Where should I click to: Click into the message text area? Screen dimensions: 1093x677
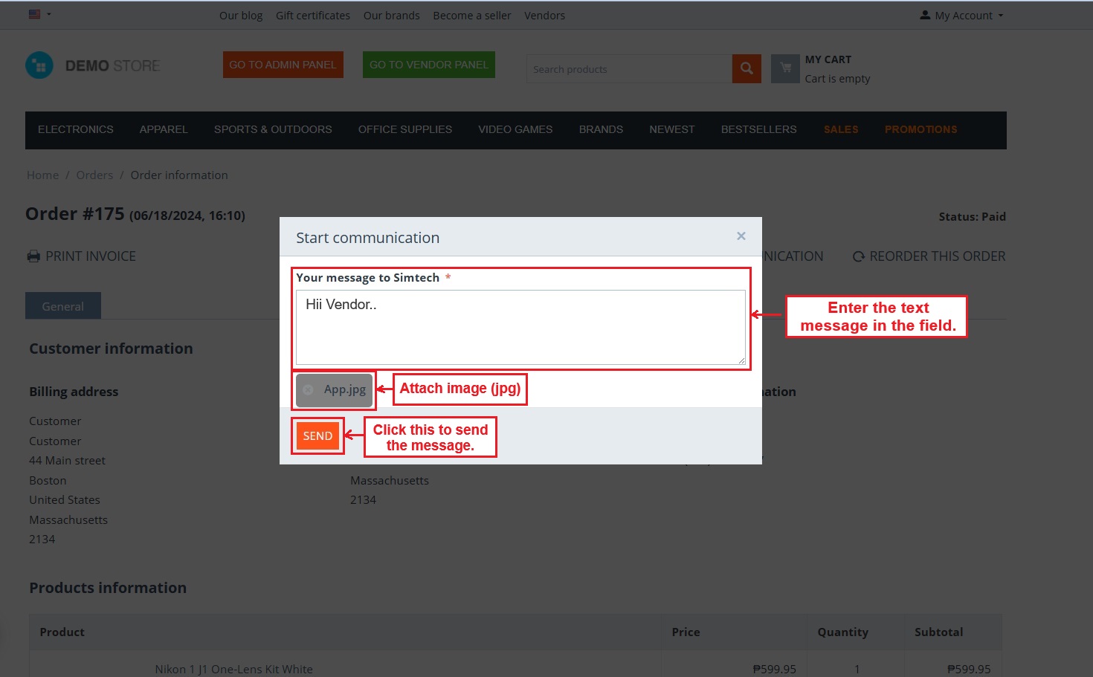(520, 327)
